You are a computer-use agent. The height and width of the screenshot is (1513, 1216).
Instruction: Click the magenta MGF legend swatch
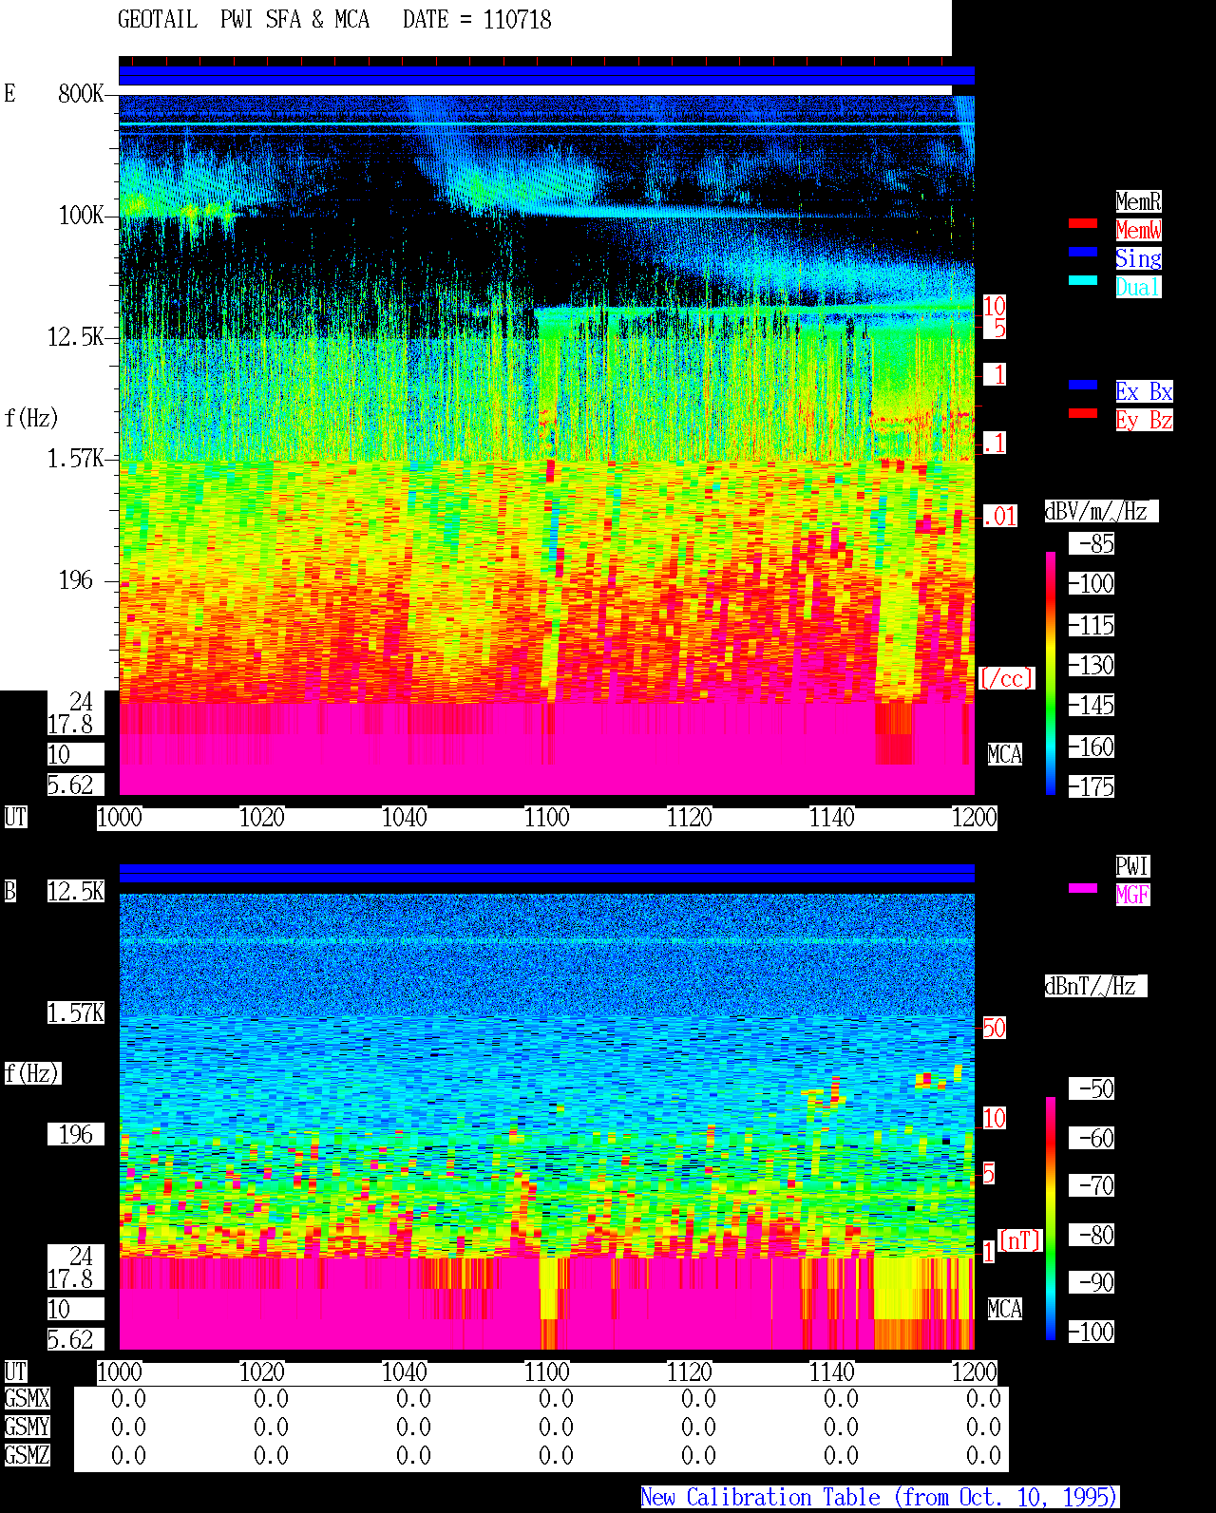[1083, 888]
